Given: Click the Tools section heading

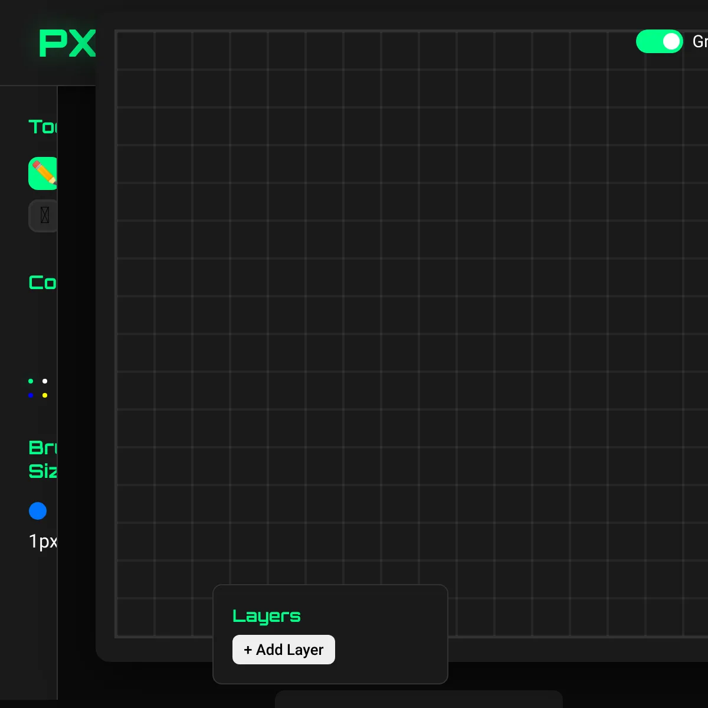Looking at the screenshot, I should tap(42, 127).
